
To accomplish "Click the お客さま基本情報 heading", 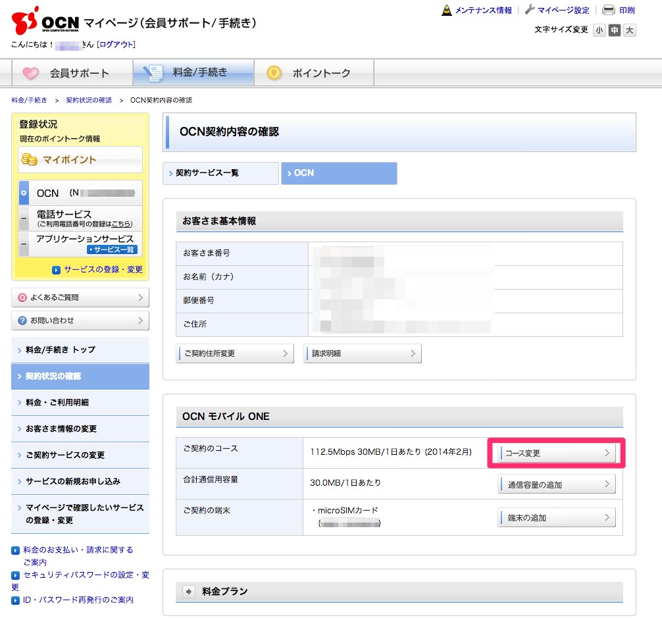I will pos(219,221).
